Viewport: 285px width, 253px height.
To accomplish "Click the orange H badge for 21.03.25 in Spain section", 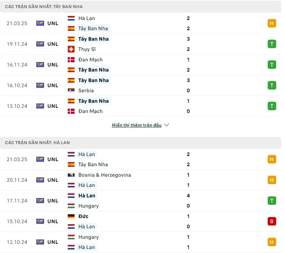I will [272, 24].
